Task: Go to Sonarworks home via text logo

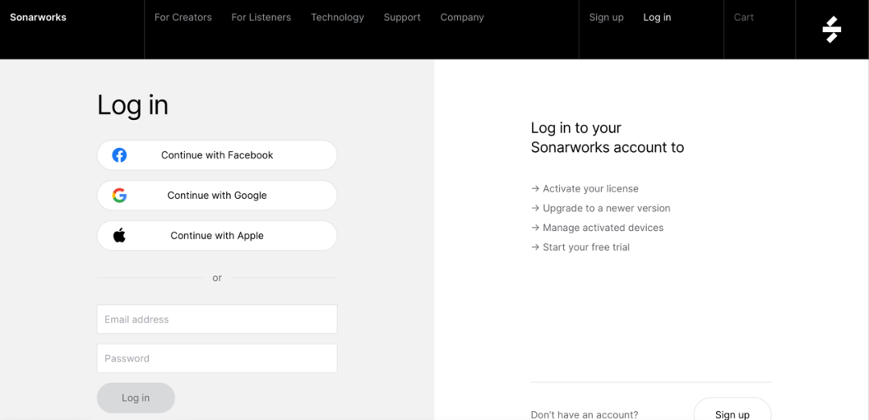Action: 38,18
